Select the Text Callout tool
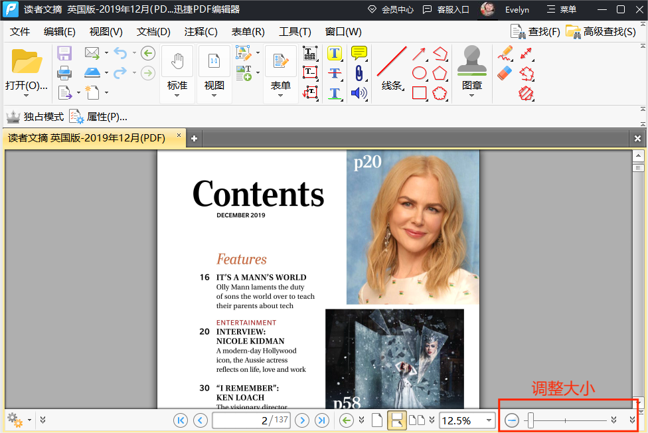The width and height of the screenshot is (648, 433). coord(310,92)
